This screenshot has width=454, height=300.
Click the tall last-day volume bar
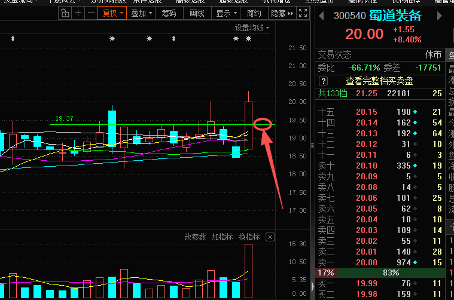tap(248, 271)
